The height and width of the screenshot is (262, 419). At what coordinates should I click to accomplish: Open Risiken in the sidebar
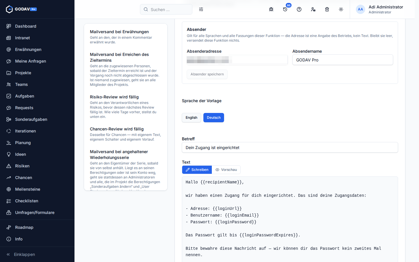(37, 166)
